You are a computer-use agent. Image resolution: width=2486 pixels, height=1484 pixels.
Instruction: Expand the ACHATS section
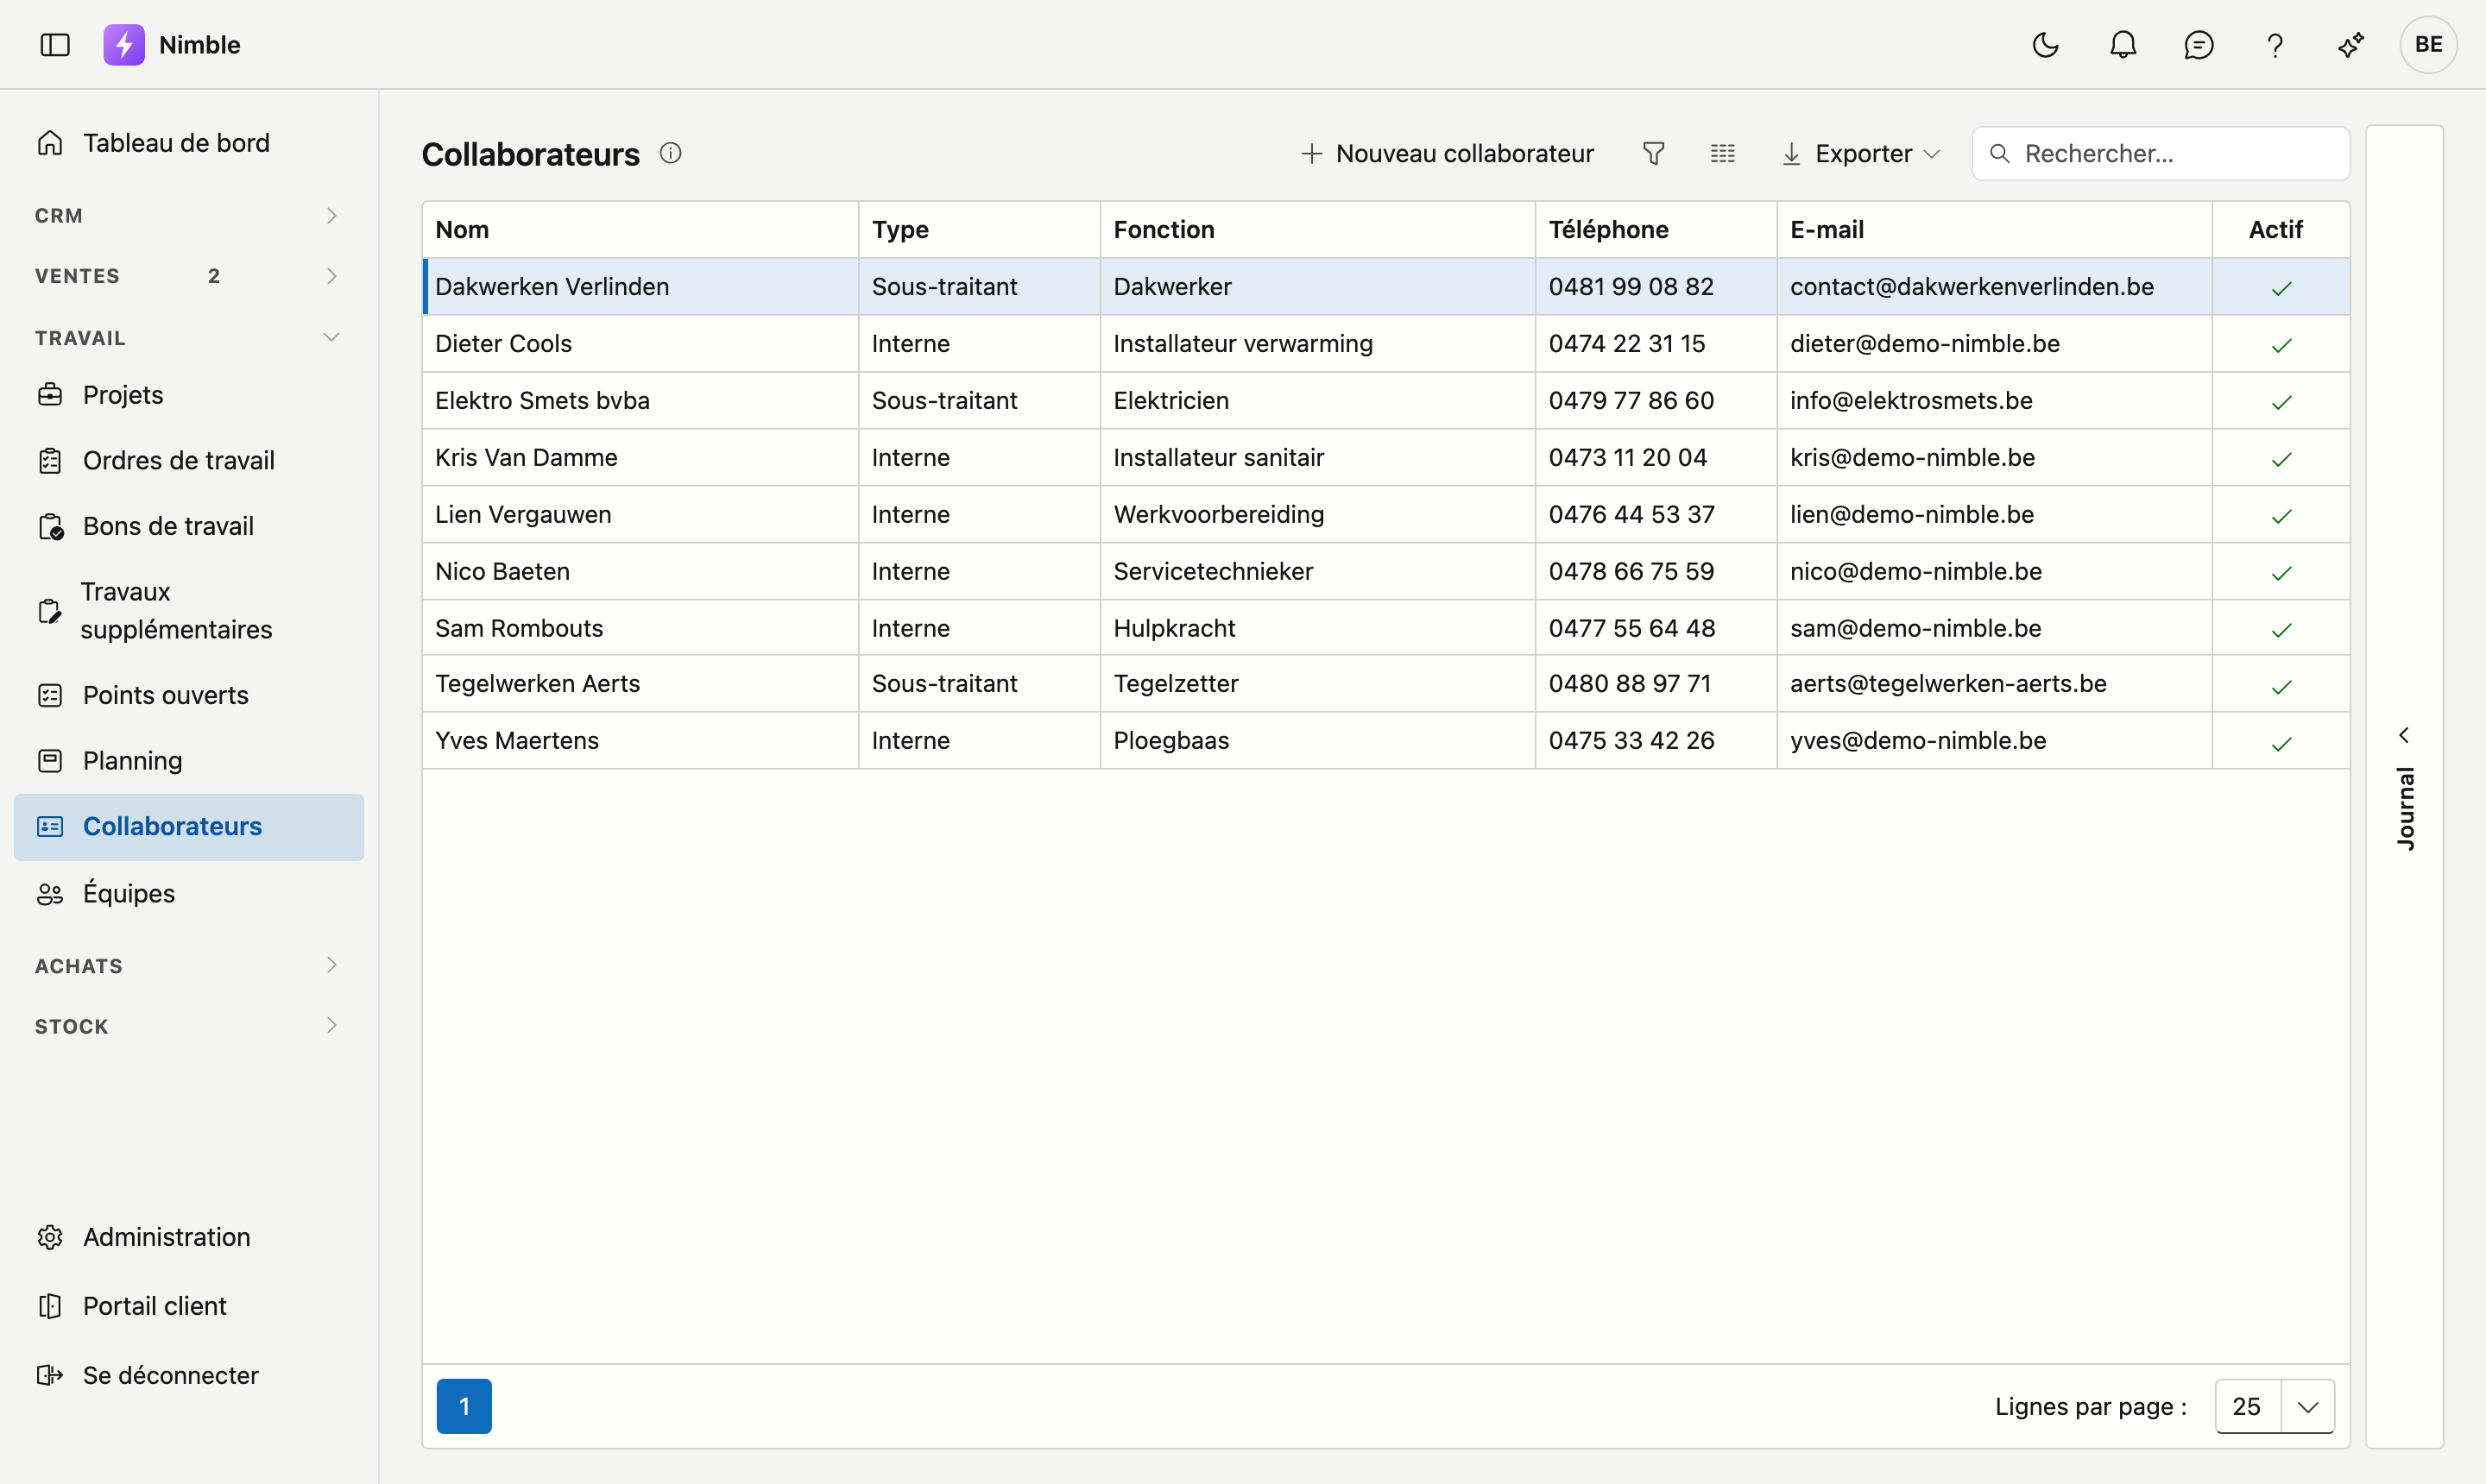coord(189,966)
